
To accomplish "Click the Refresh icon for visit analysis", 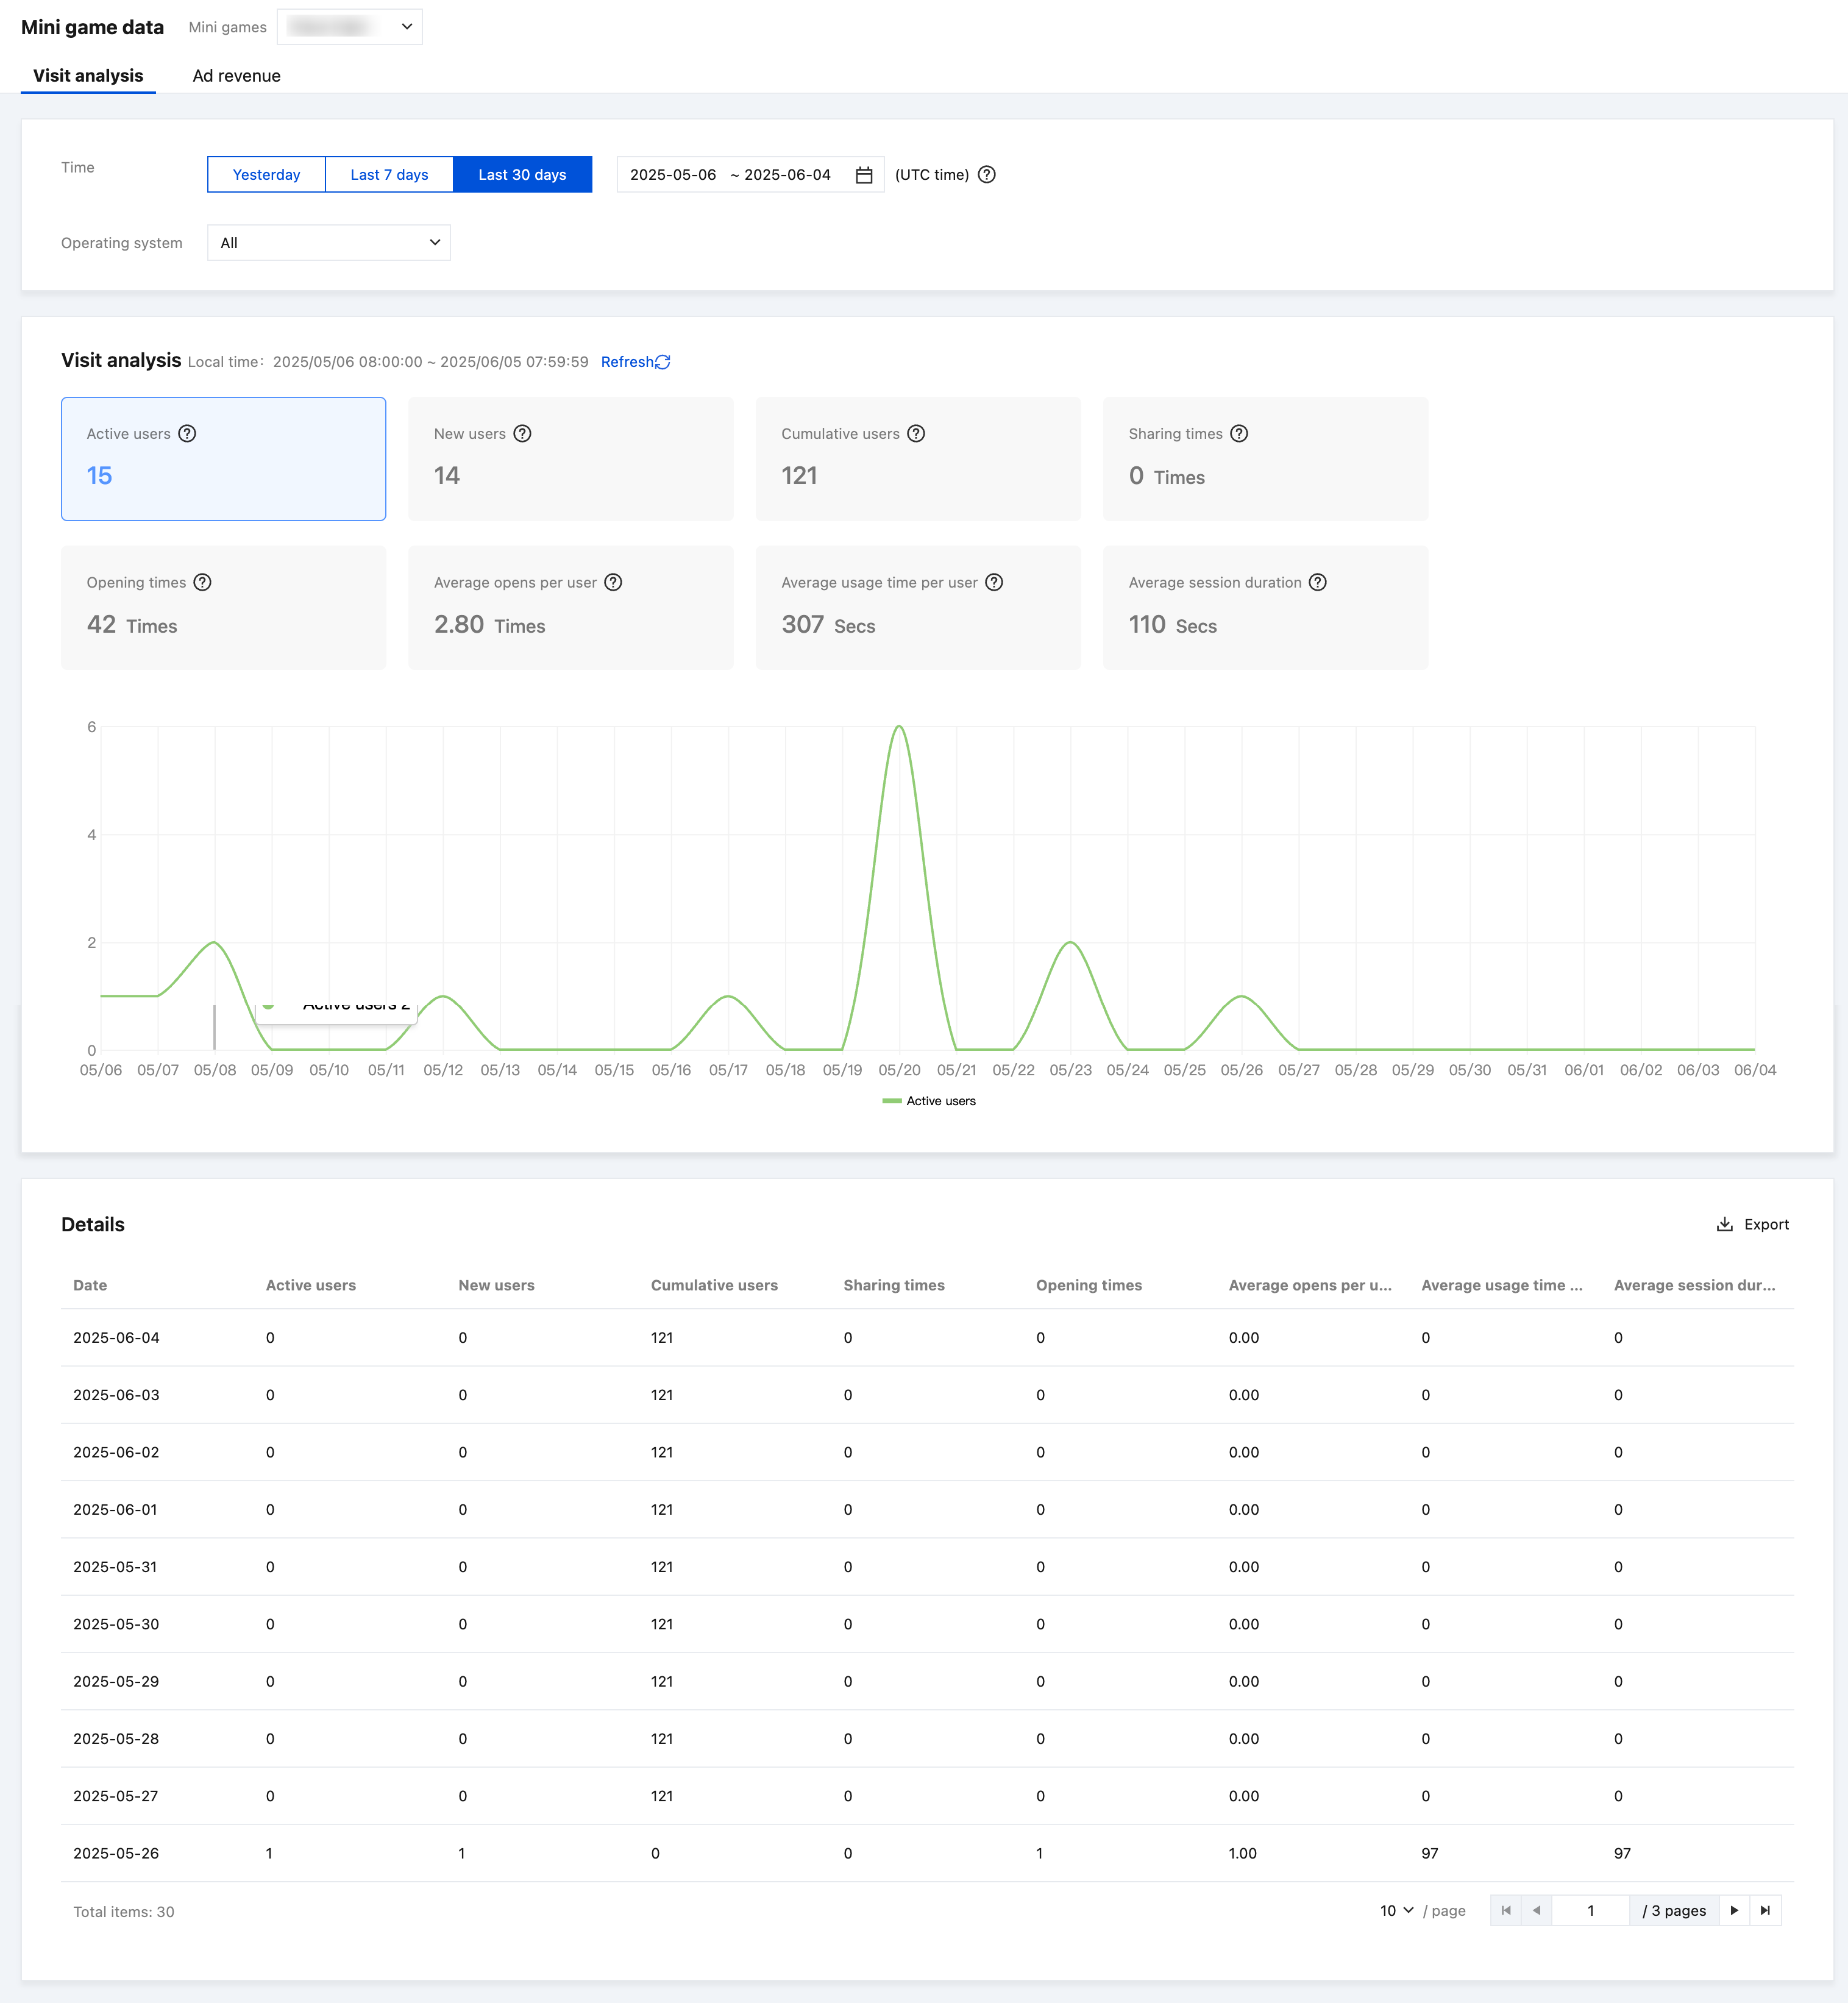I will [x=662, y=362].
